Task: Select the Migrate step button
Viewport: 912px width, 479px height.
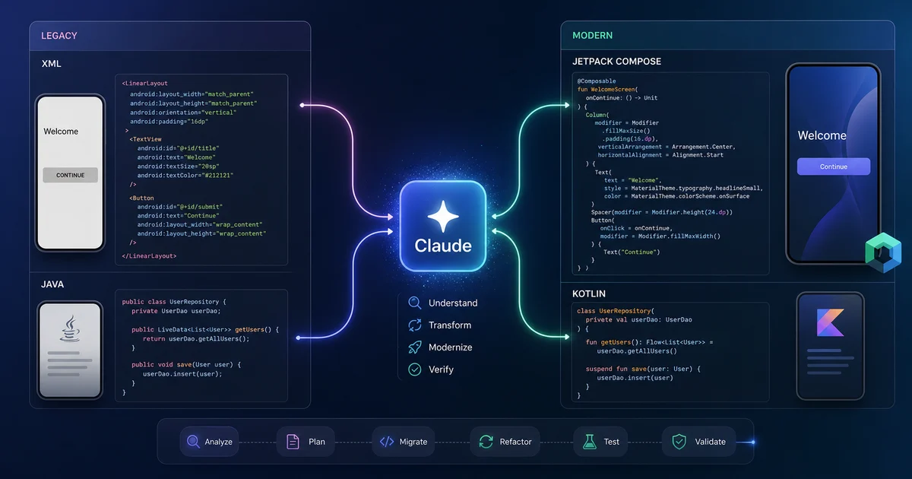Action: point(404,442)
